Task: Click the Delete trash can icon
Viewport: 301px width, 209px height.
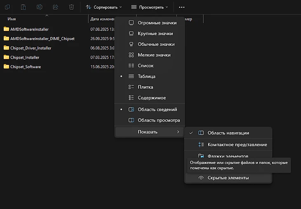Action: tap(71, 7)
